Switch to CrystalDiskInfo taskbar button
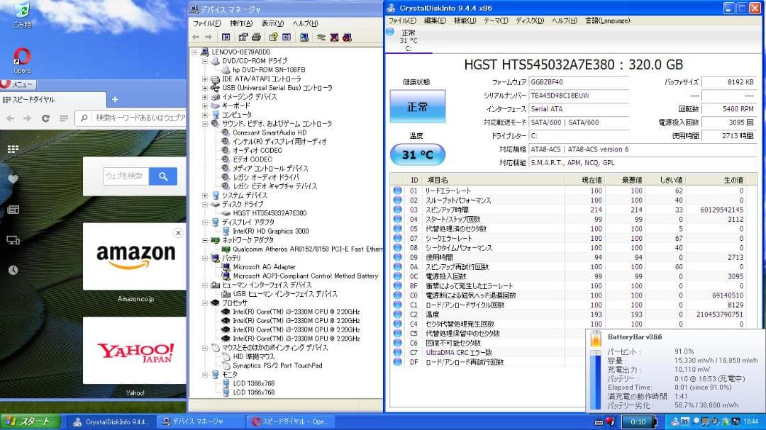Screen dimensions: 766x430 click(111, 421)
